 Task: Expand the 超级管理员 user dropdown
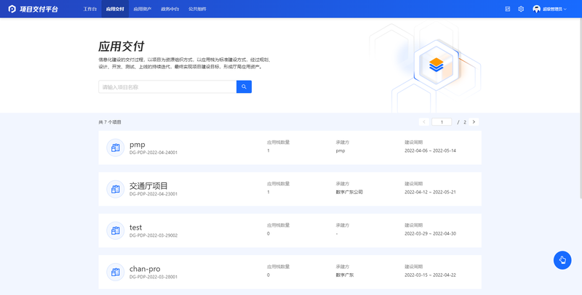point(564,9)
